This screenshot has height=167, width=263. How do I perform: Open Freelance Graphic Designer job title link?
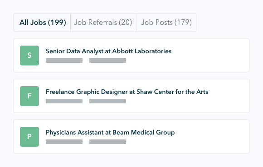(x=127, y=92)
